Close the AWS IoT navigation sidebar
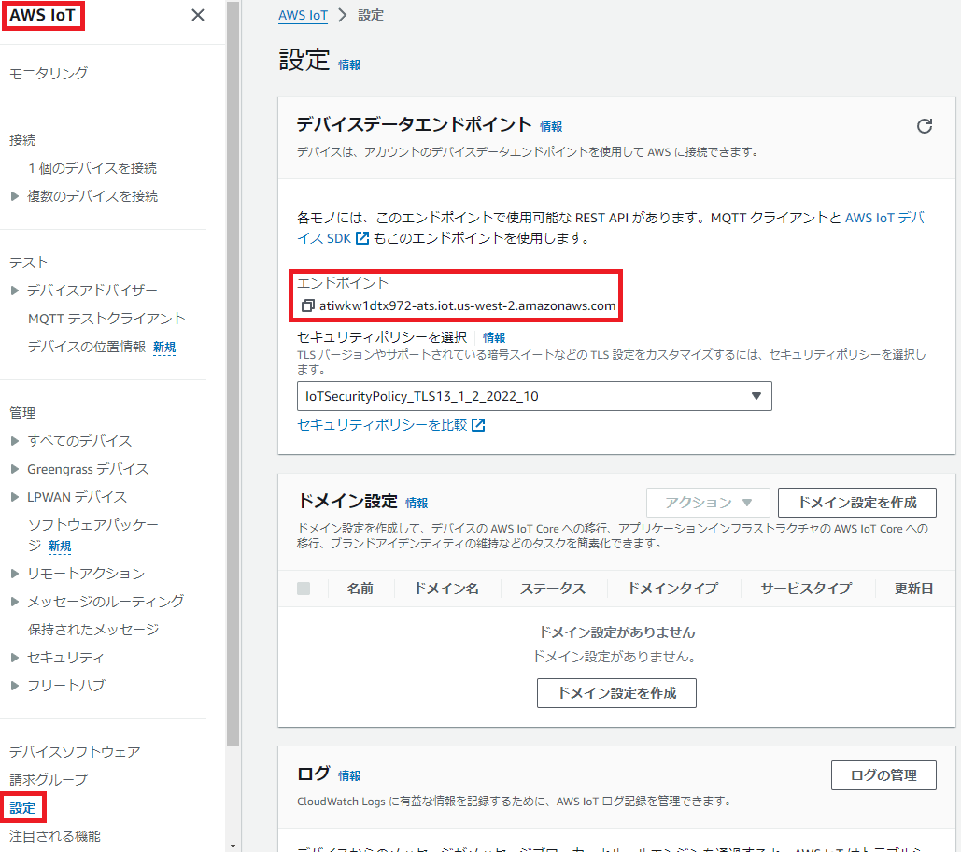961x852 pixels. coord(197,15)
